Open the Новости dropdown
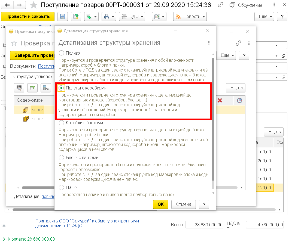 [x=190, y=17]
